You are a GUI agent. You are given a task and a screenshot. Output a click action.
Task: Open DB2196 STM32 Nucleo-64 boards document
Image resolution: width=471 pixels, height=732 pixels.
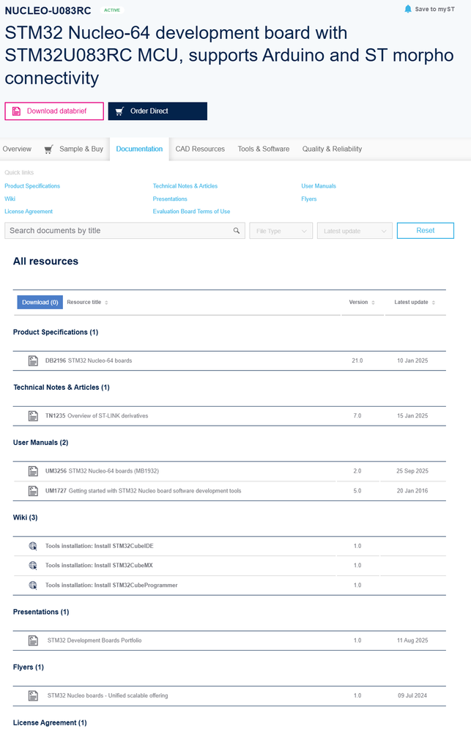(88, 361)
